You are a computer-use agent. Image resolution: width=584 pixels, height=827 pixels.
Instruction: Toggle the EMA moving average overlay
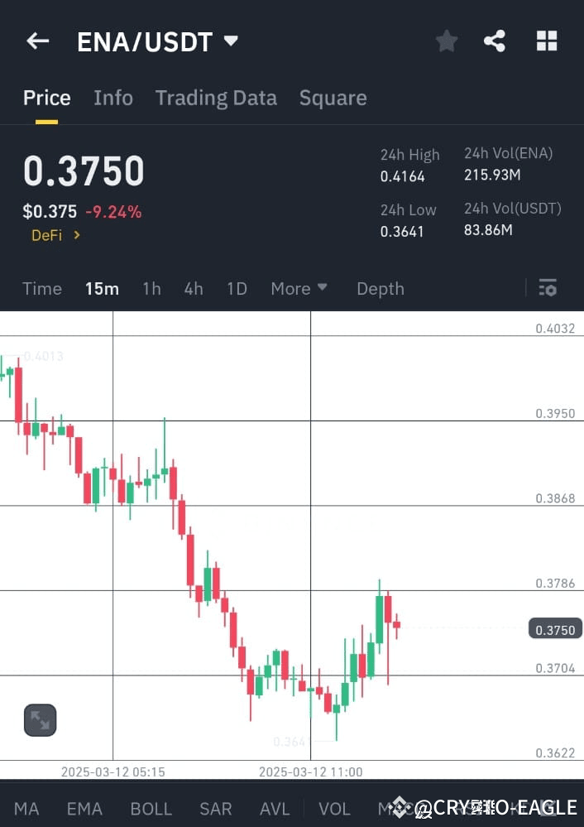coord(84,809)
